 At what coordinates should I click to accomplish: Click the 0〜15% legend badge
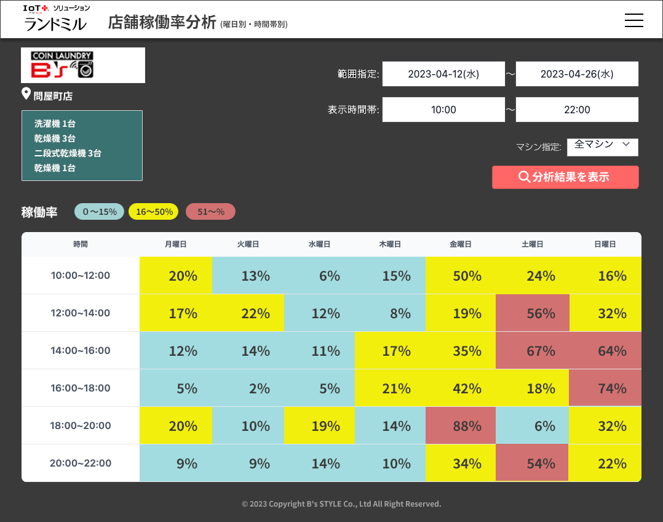pos(100,212)
